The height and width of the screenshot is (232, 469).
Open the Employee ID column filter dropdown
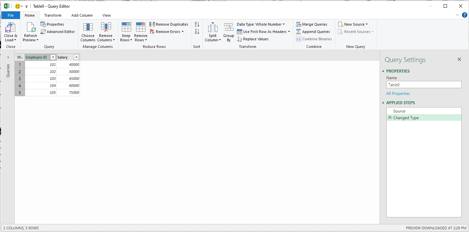point(53,57)
